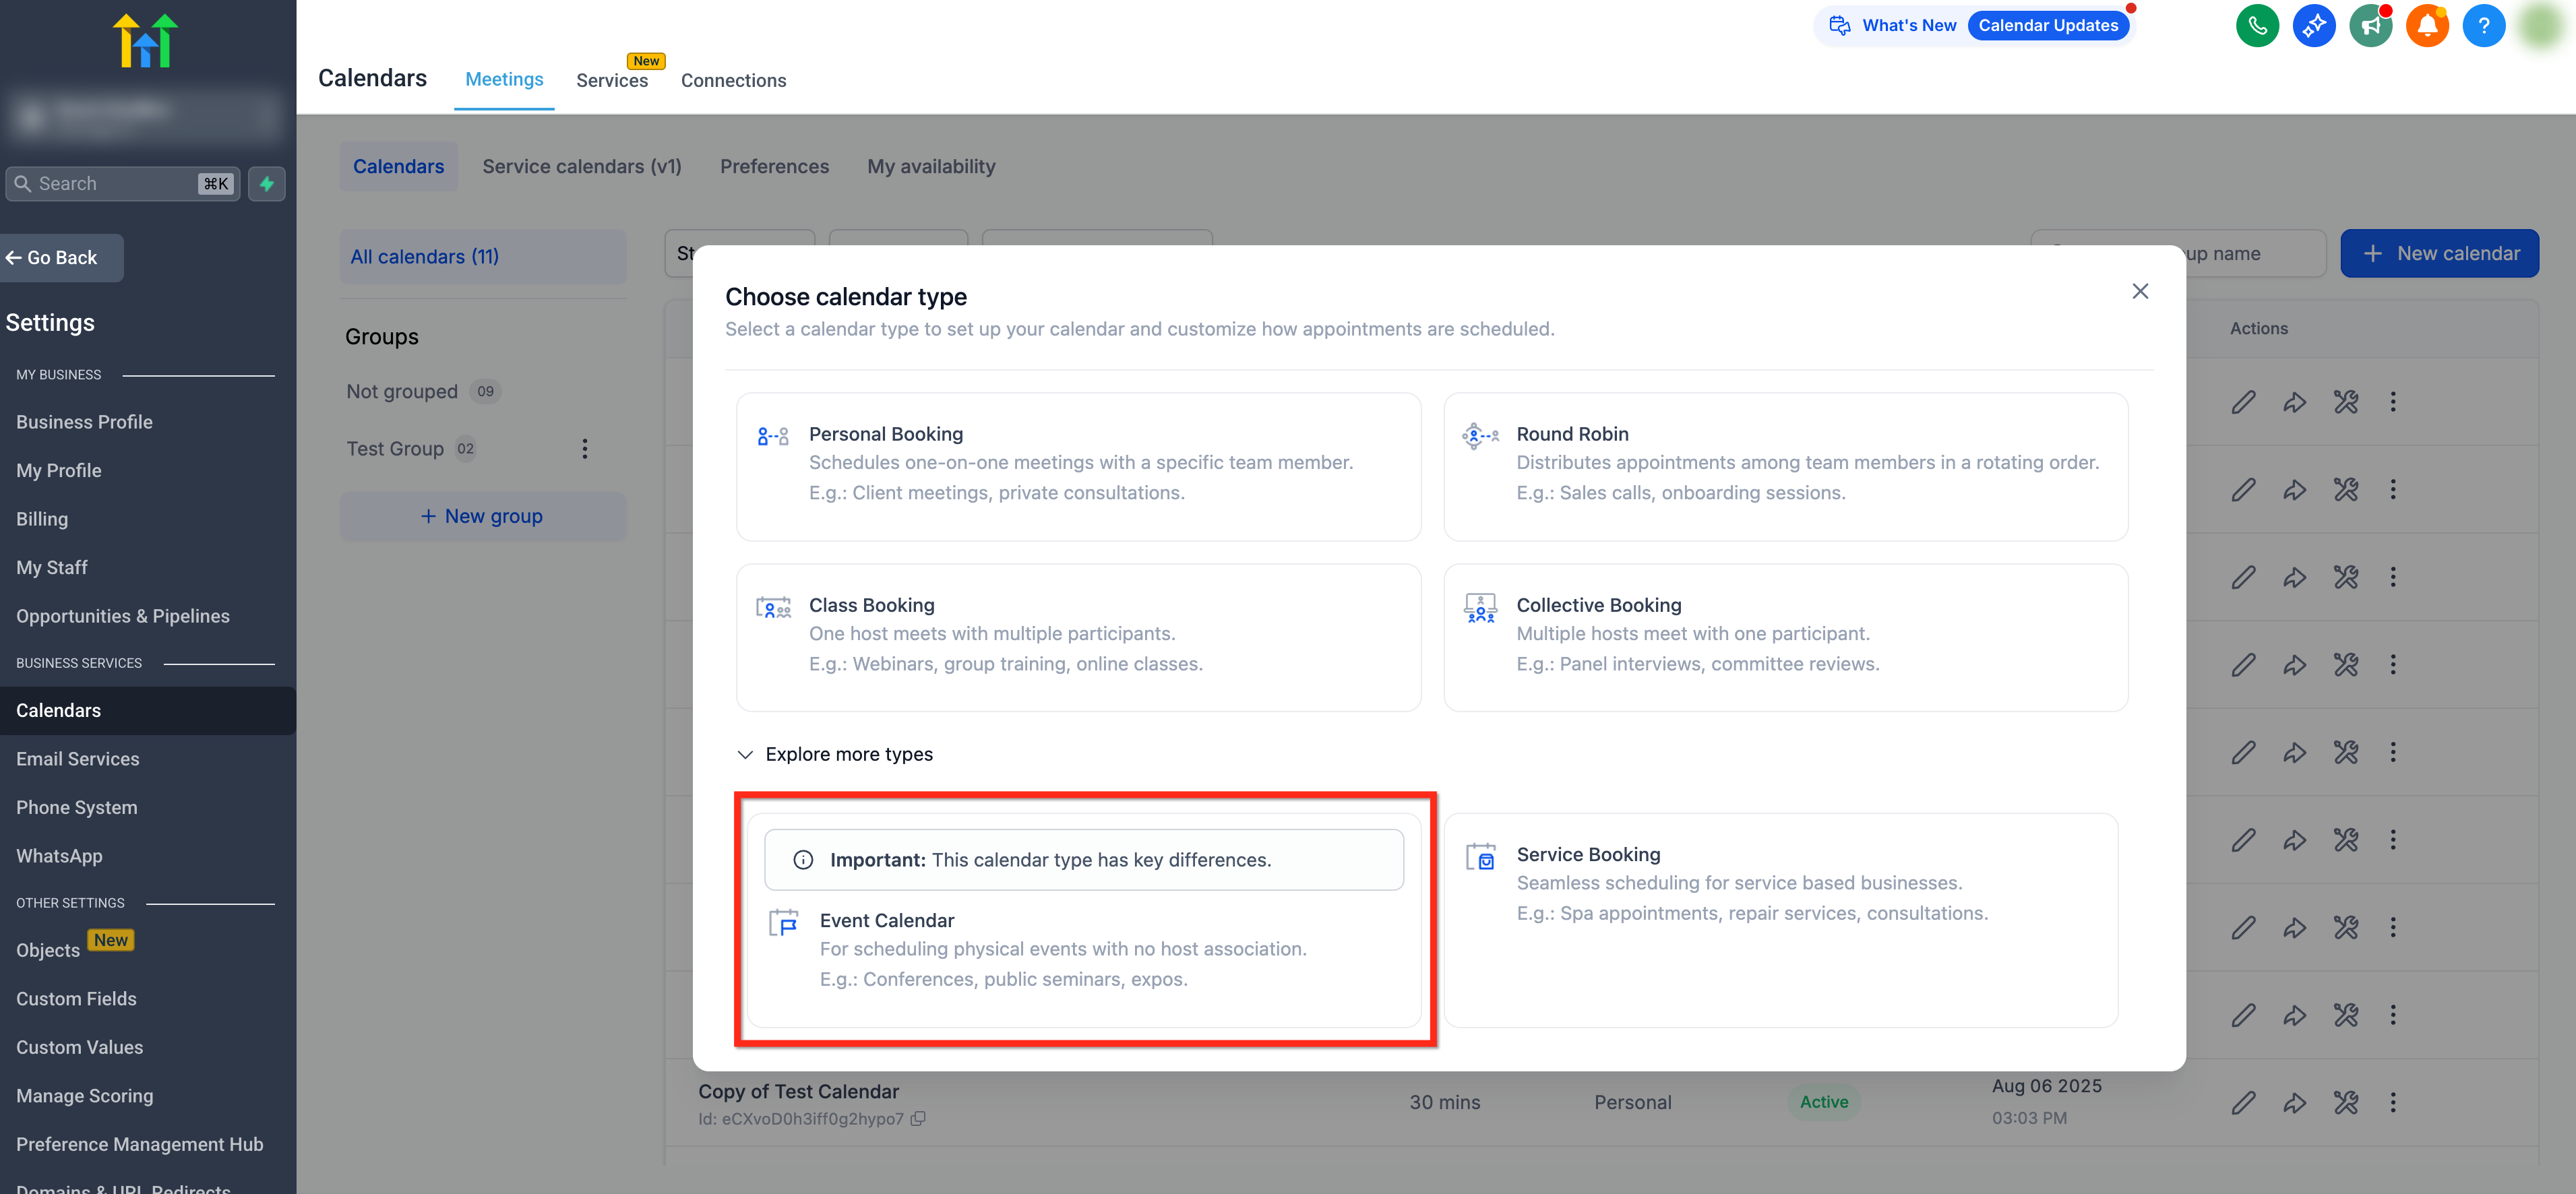
Task: Click the megaphone announcements icon
Action: click(2369, 26)
